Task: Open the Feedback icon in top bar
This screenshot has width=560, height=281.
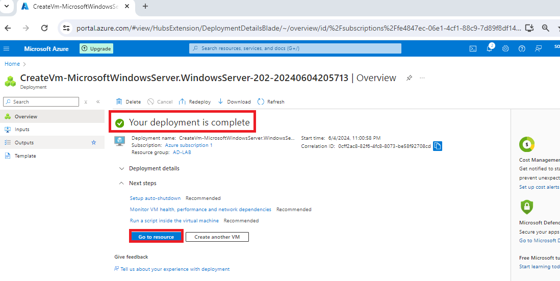Action: (538, 49)
